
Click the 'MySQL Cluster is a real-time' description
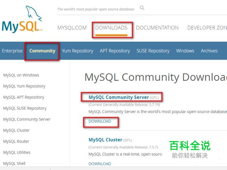click(x=125, y=154)
